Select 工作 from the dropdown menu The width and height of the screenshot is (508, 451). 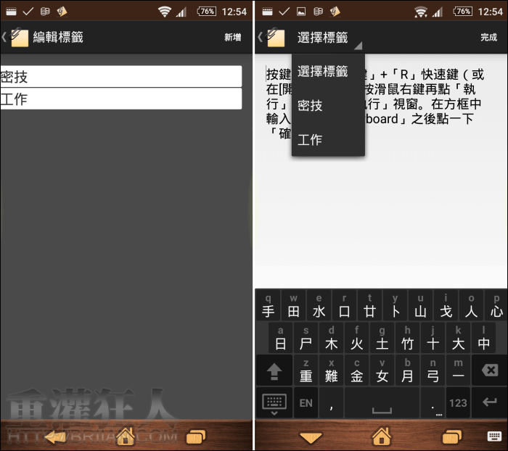pos(311,139)
